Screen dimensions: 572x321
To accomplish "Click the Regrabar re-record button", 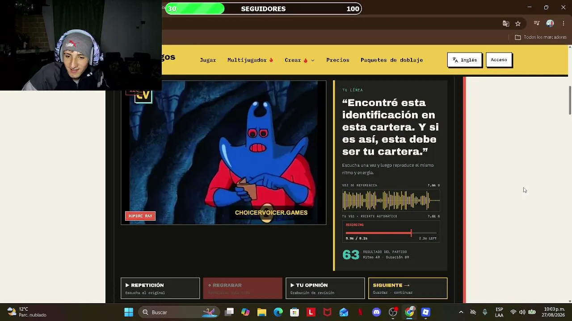I will tap(243, 288).
